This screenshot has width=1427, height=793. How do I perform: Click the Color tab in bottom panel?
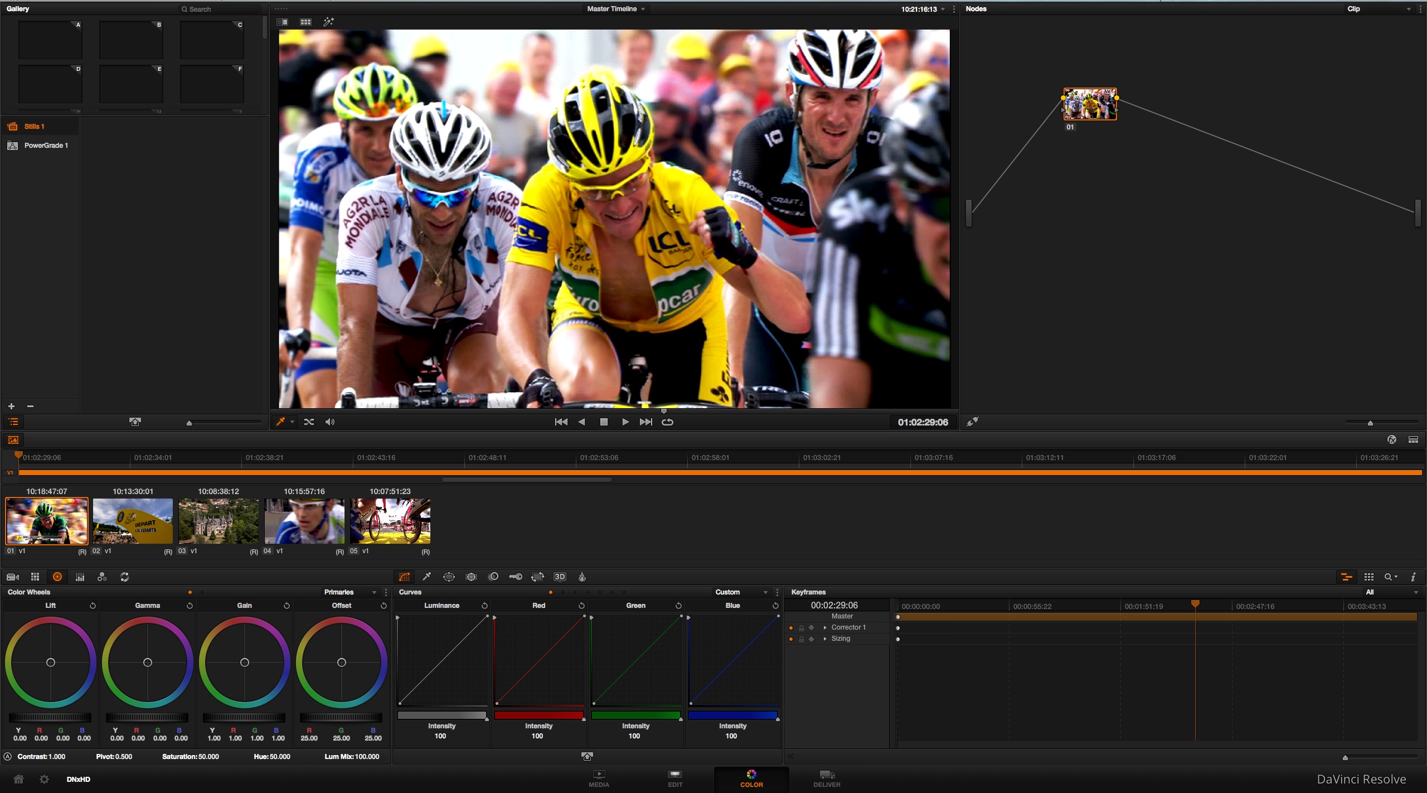pyautogui.click(x=751, y=779)
